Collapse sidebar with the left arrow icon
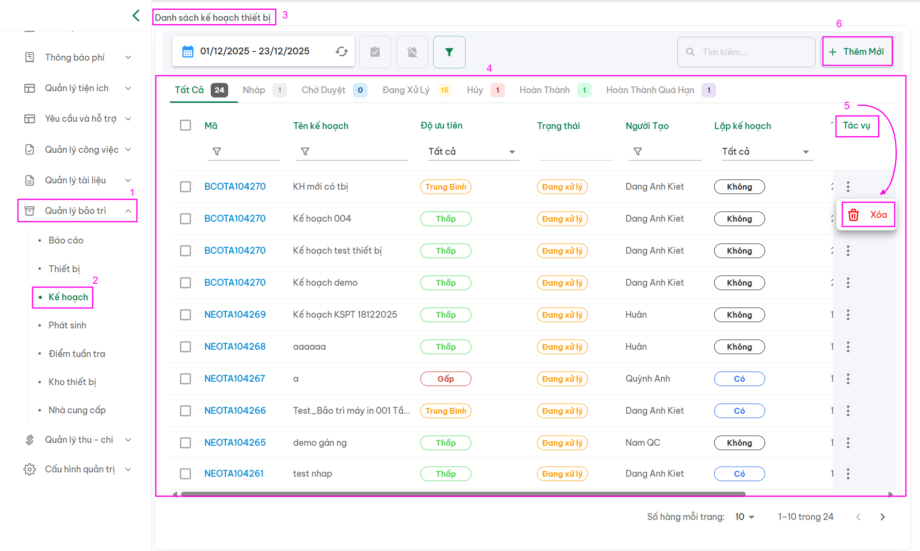Image resolution: width=920 pixels, height=551 pixels. [136, 16]
